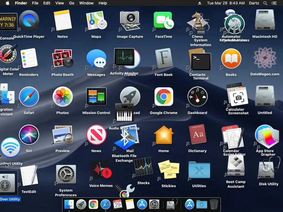Open the Home desktop icon
Image resolution: width=283 pixels, height=212 pixels.
tap(164, 135)
